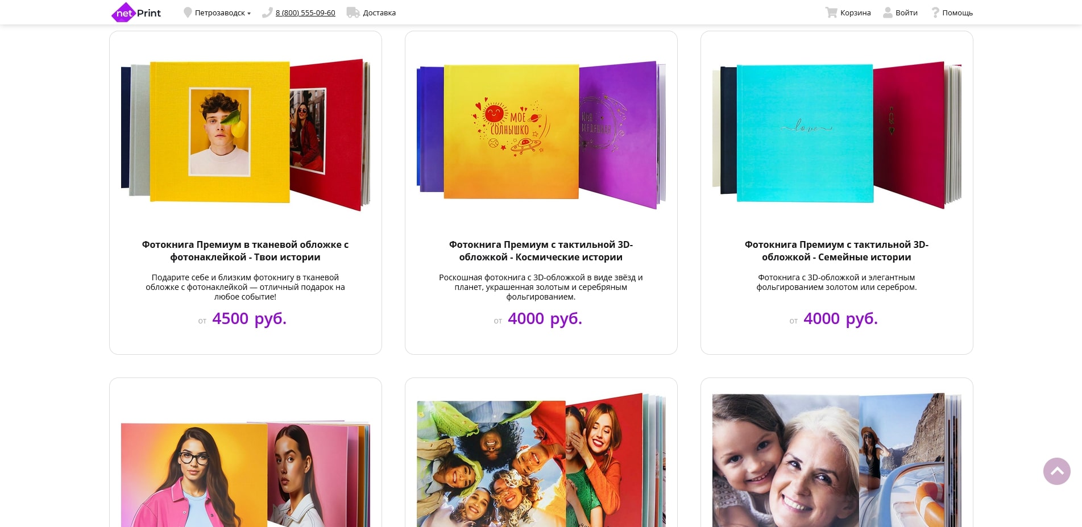The image size is (1082, 527).
Task: Click the location pin icon
Action: (x=188, y=13)
